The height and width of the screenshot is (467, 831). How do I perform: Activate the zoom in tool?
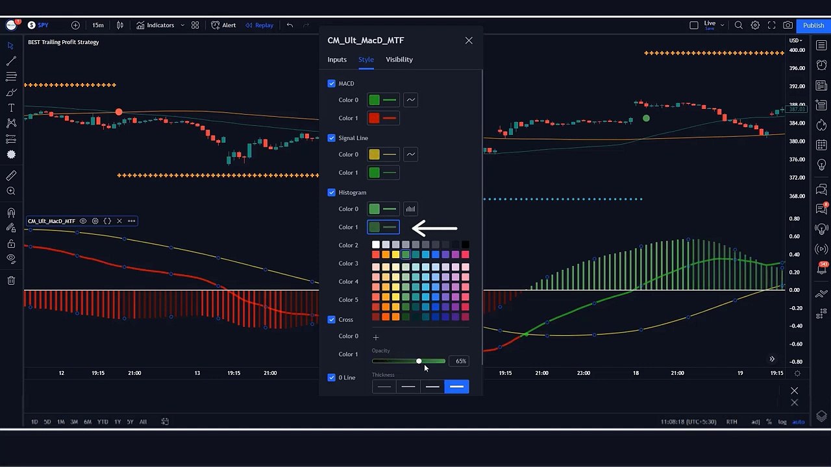pyautogui.click(x=11, y=191)
